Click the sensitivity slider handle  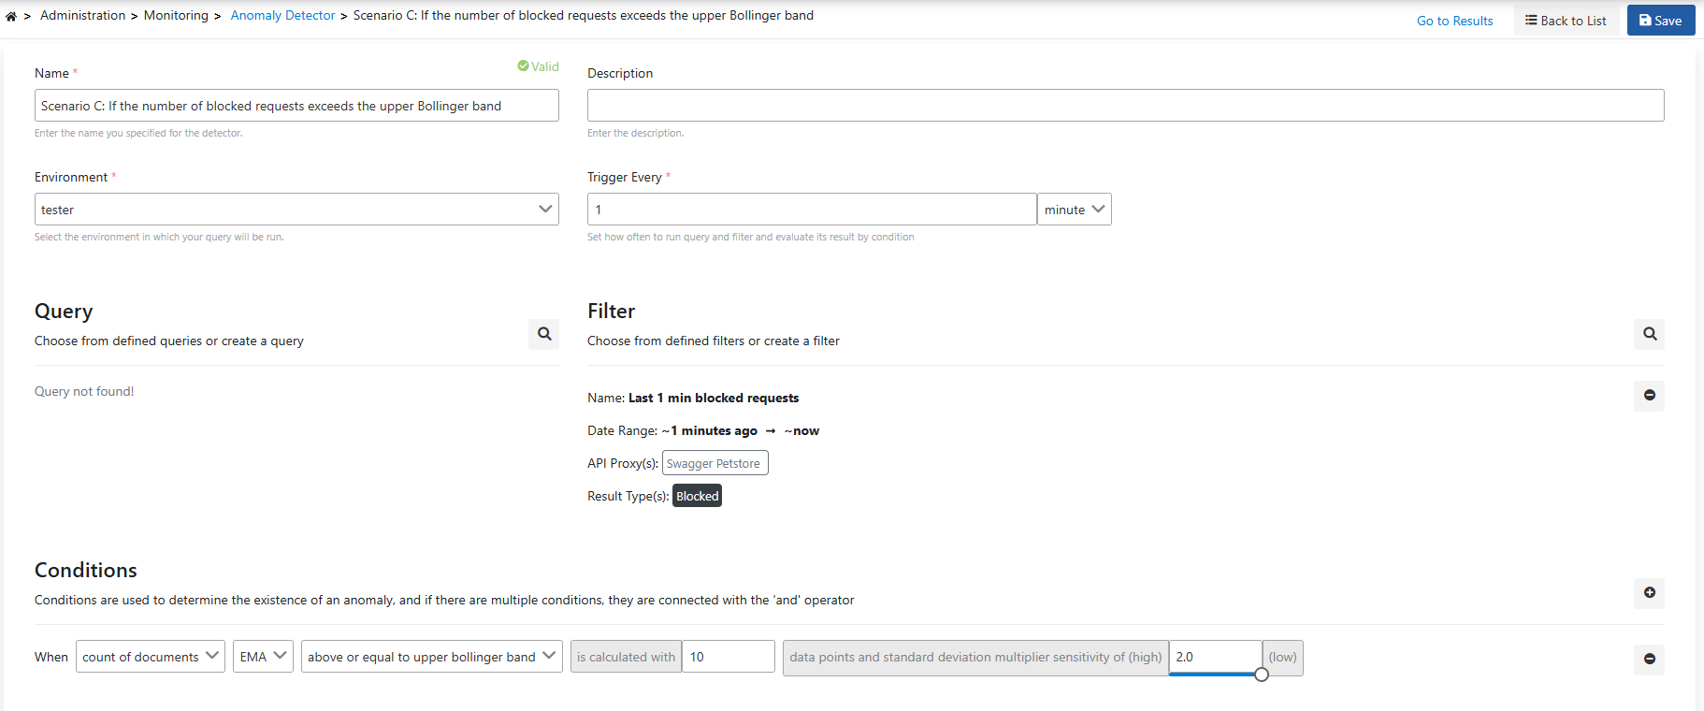(1262, 675)
